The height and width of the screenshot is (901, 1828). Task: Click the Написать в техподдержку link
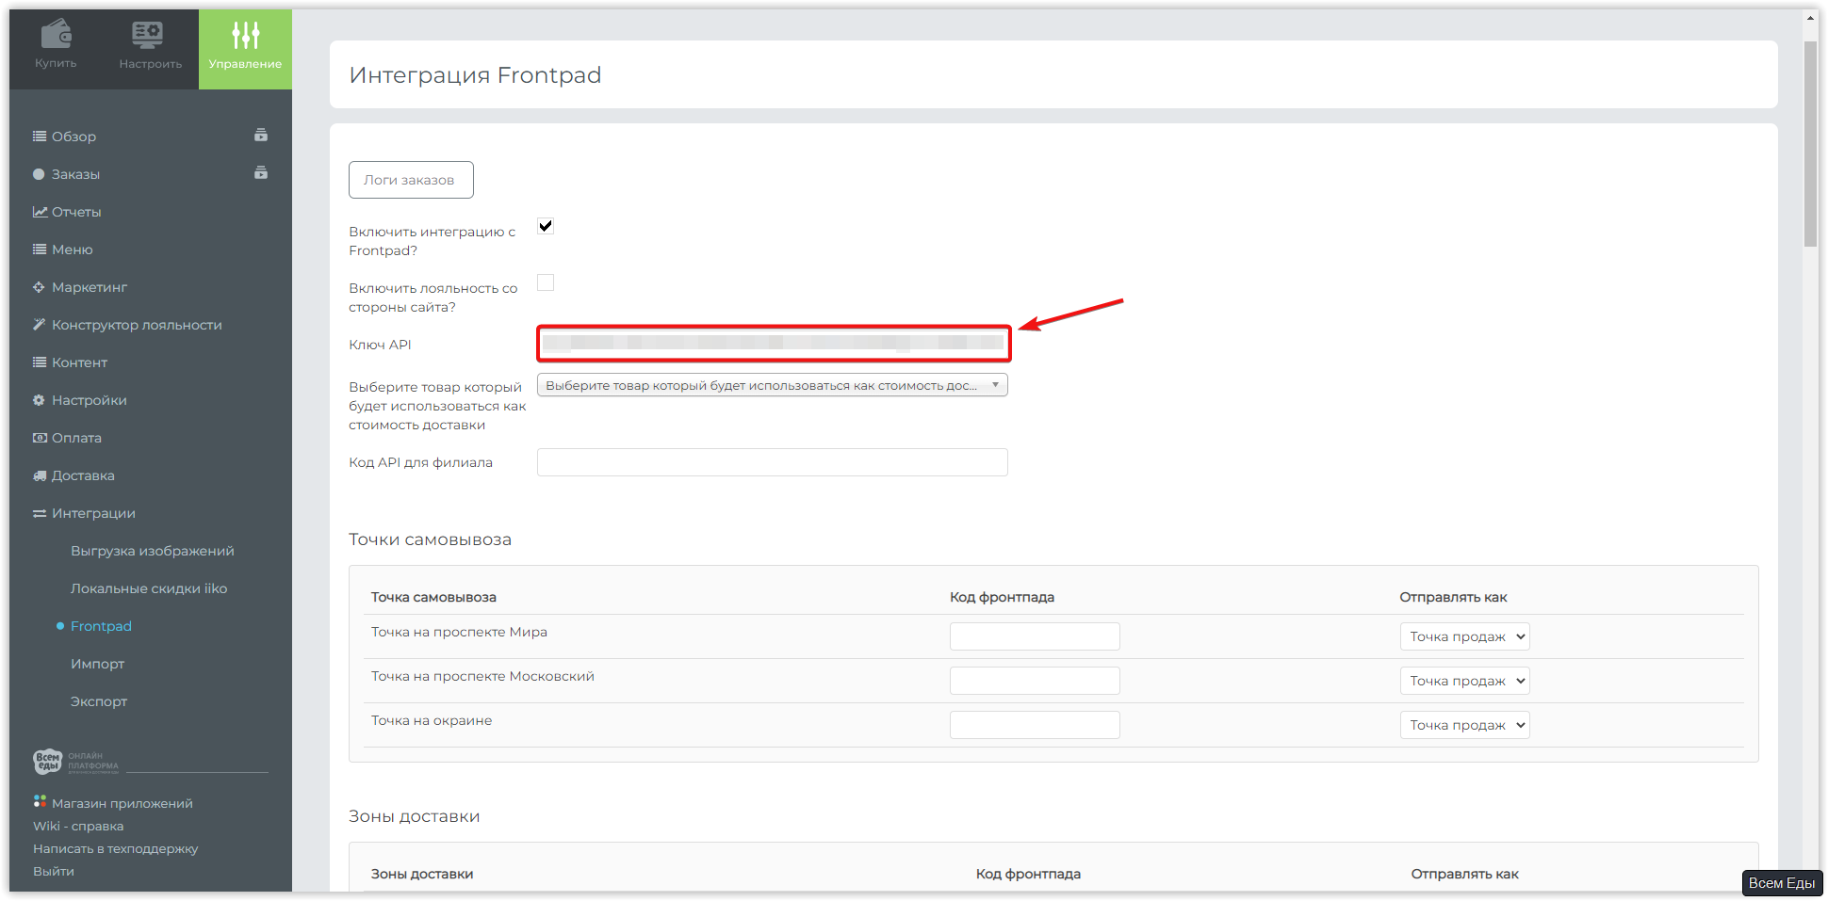pyautogui.click(x=116, y=848)
